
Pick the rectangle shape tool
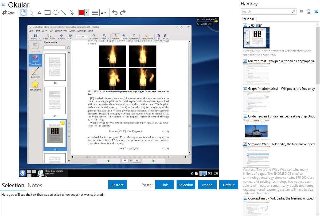(47, 13)
